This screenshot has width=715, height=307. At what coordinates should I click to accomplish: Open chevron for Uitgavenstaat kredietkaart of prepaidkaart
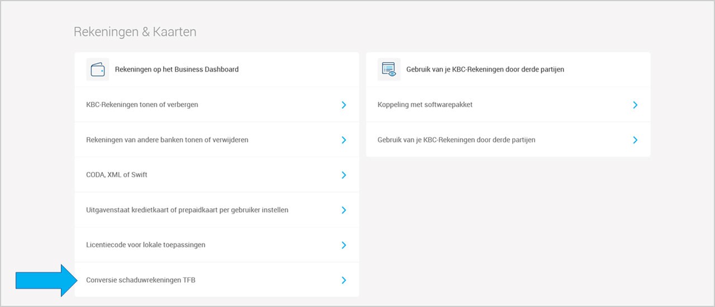pos(344,210)
